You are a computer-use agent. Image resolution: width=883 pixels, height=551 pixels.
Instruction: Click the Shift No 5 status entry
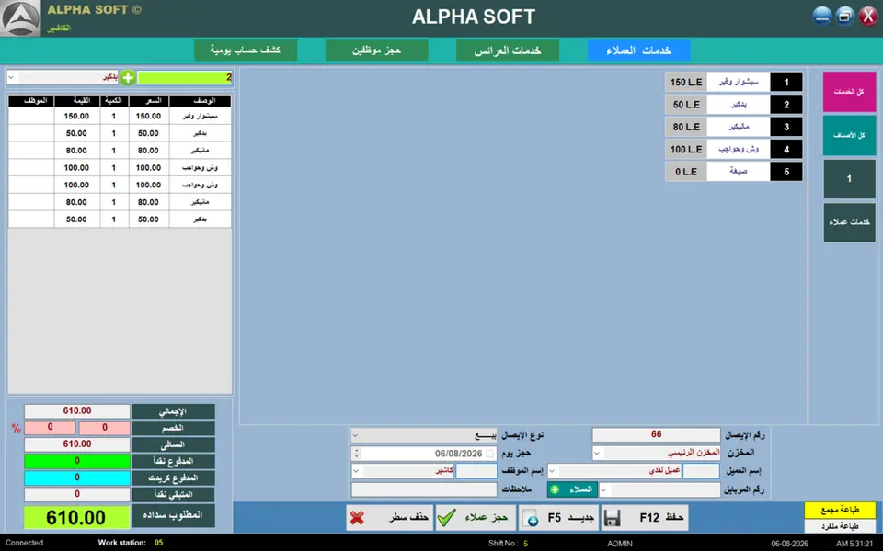pos(508,543)
